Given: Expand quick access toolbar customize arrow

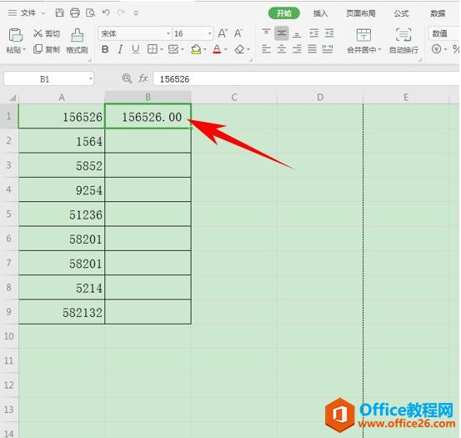Looking at the screenshot, I should pyautogui.click(x=136, y=13).
